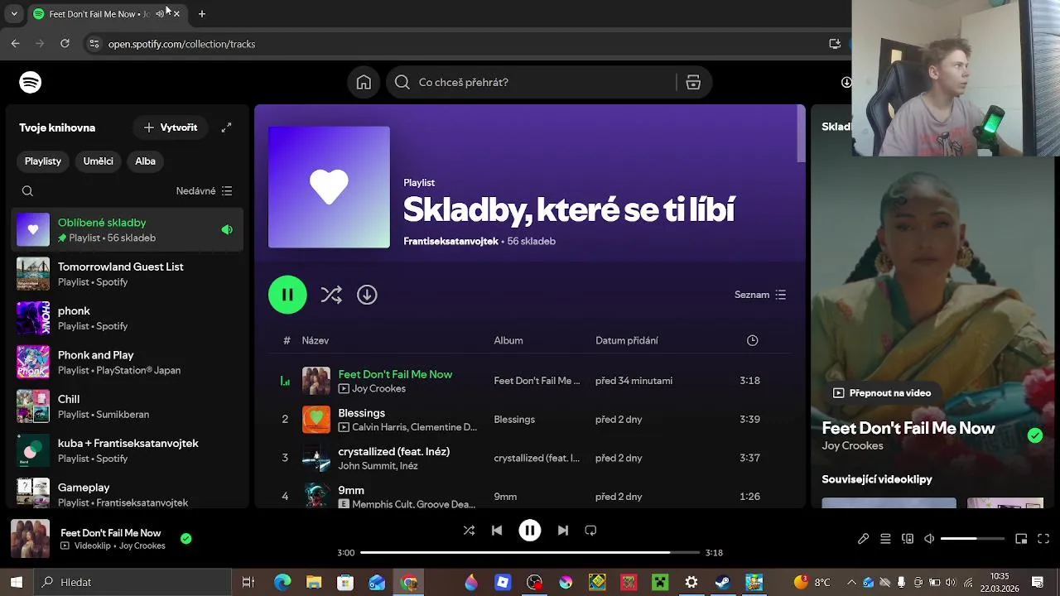Filter library by Alba
Screen dimensions: 1060x596
[x=145, y=161]
